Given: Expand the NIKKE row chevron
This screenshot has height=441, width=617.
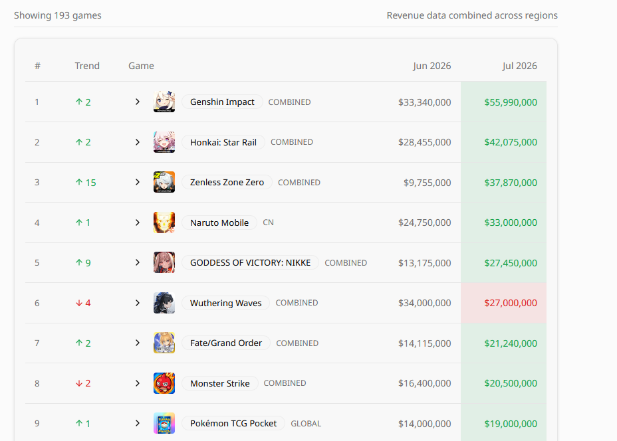Looking at the screenshot, I should click(138, 262).
